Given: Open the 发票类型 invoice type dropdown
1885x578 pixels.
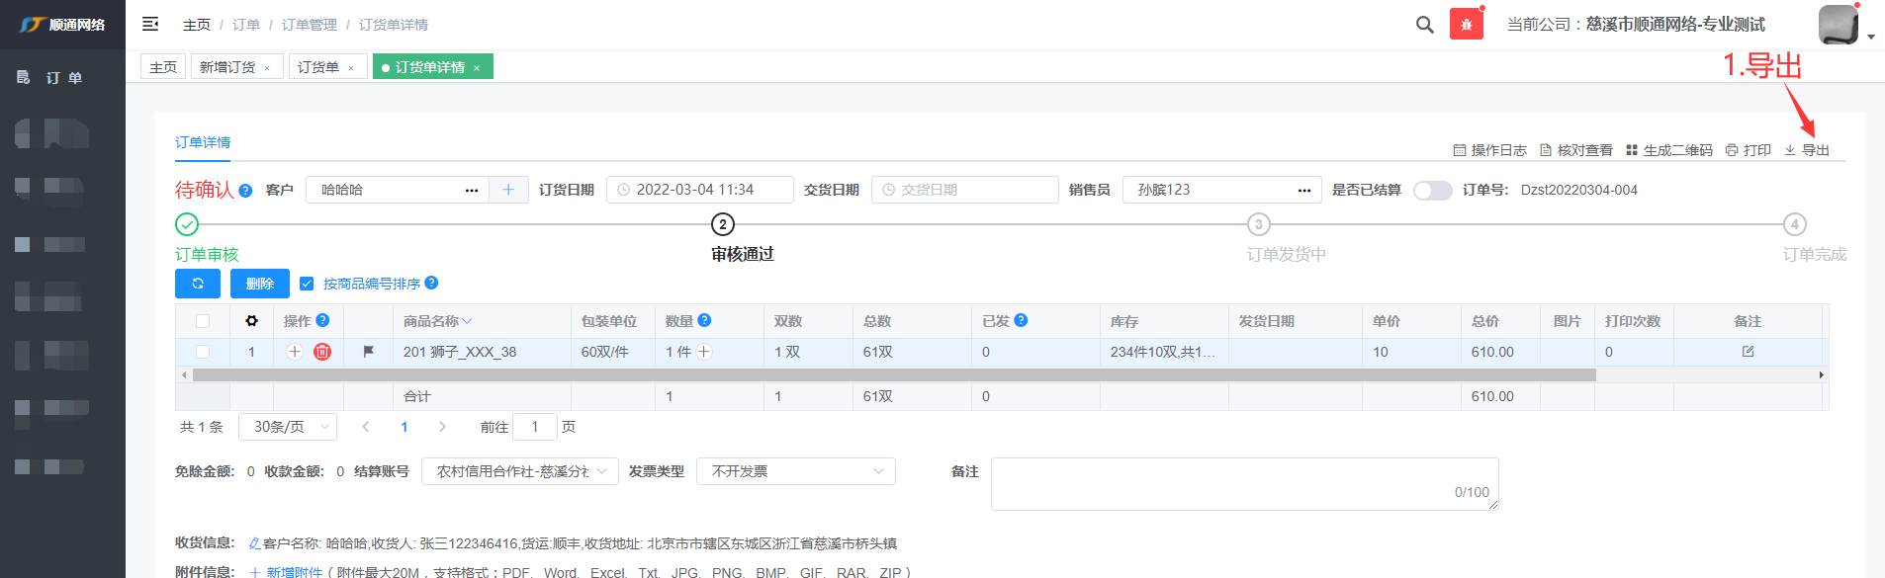Looking at the screenshot, I should click(x=795, y=471).
